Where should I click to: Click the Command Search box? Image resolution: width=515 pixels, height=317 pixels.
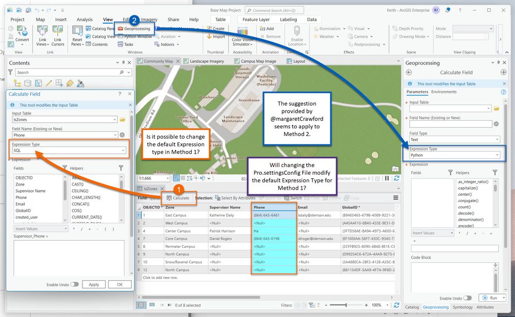tap(274, 10)
